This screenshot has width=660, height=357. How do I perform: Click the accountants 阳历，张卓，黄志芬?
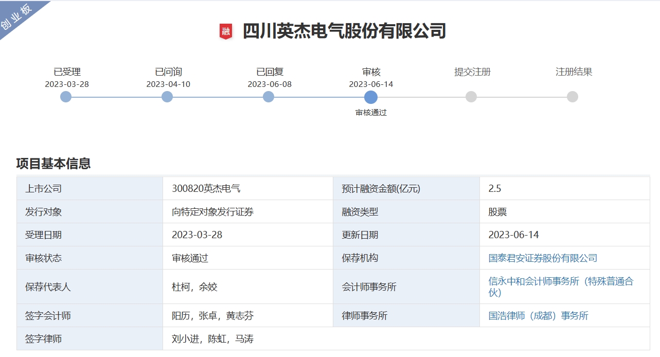212,315
